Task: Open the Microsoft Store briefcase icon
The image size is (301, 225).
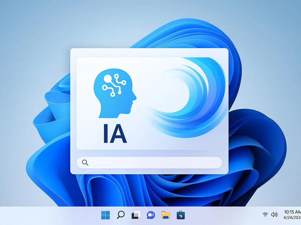Action: coord(181,215)
